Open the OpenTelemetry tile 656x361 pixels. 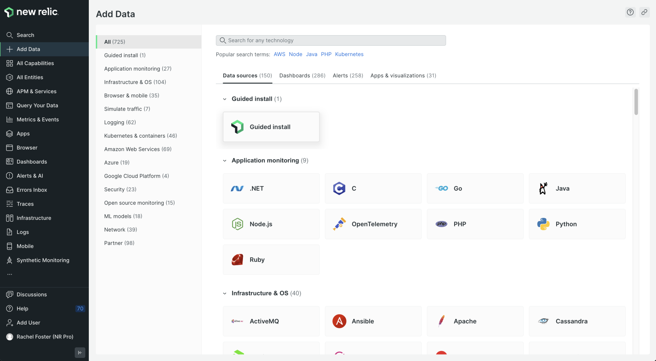(373, 224)
